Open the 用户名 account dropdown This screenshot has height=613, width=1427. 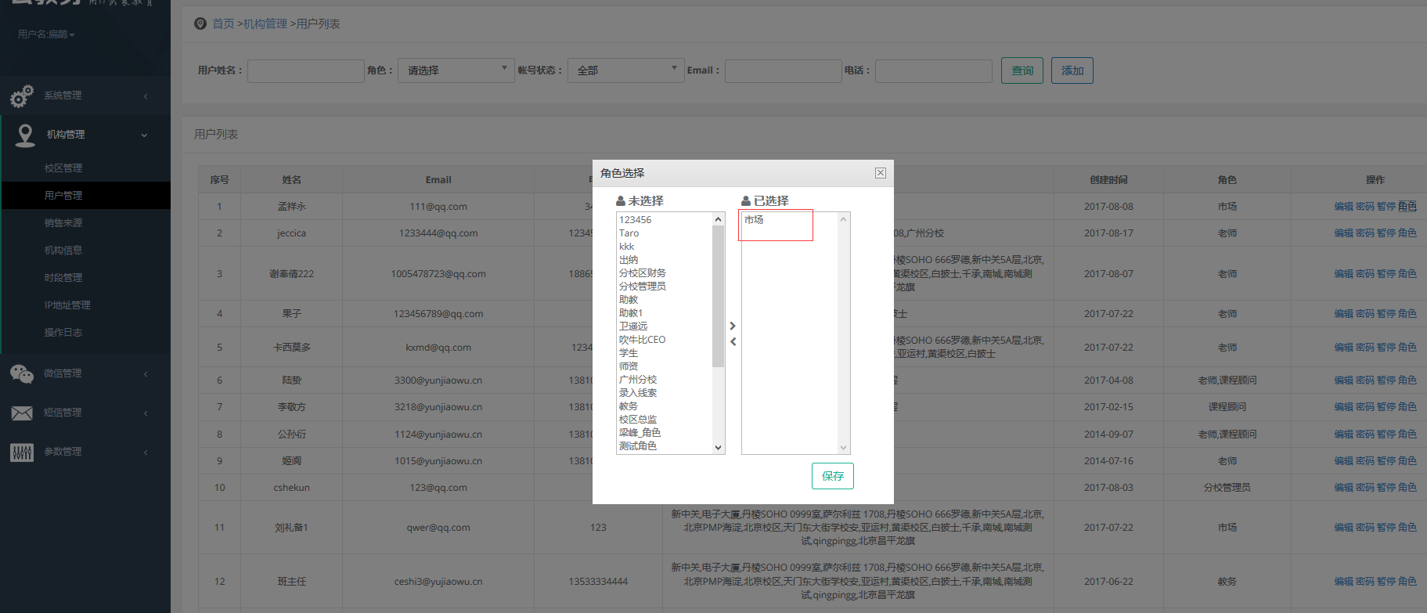tap(46, 34)
